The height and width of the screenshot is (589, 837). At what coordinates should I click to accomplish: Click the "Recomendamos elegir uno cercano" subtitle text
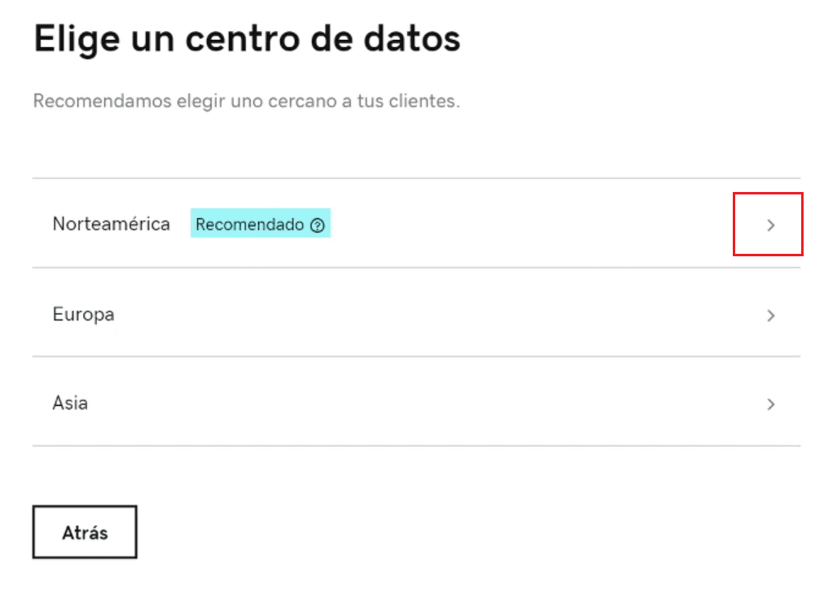[246, 101]
